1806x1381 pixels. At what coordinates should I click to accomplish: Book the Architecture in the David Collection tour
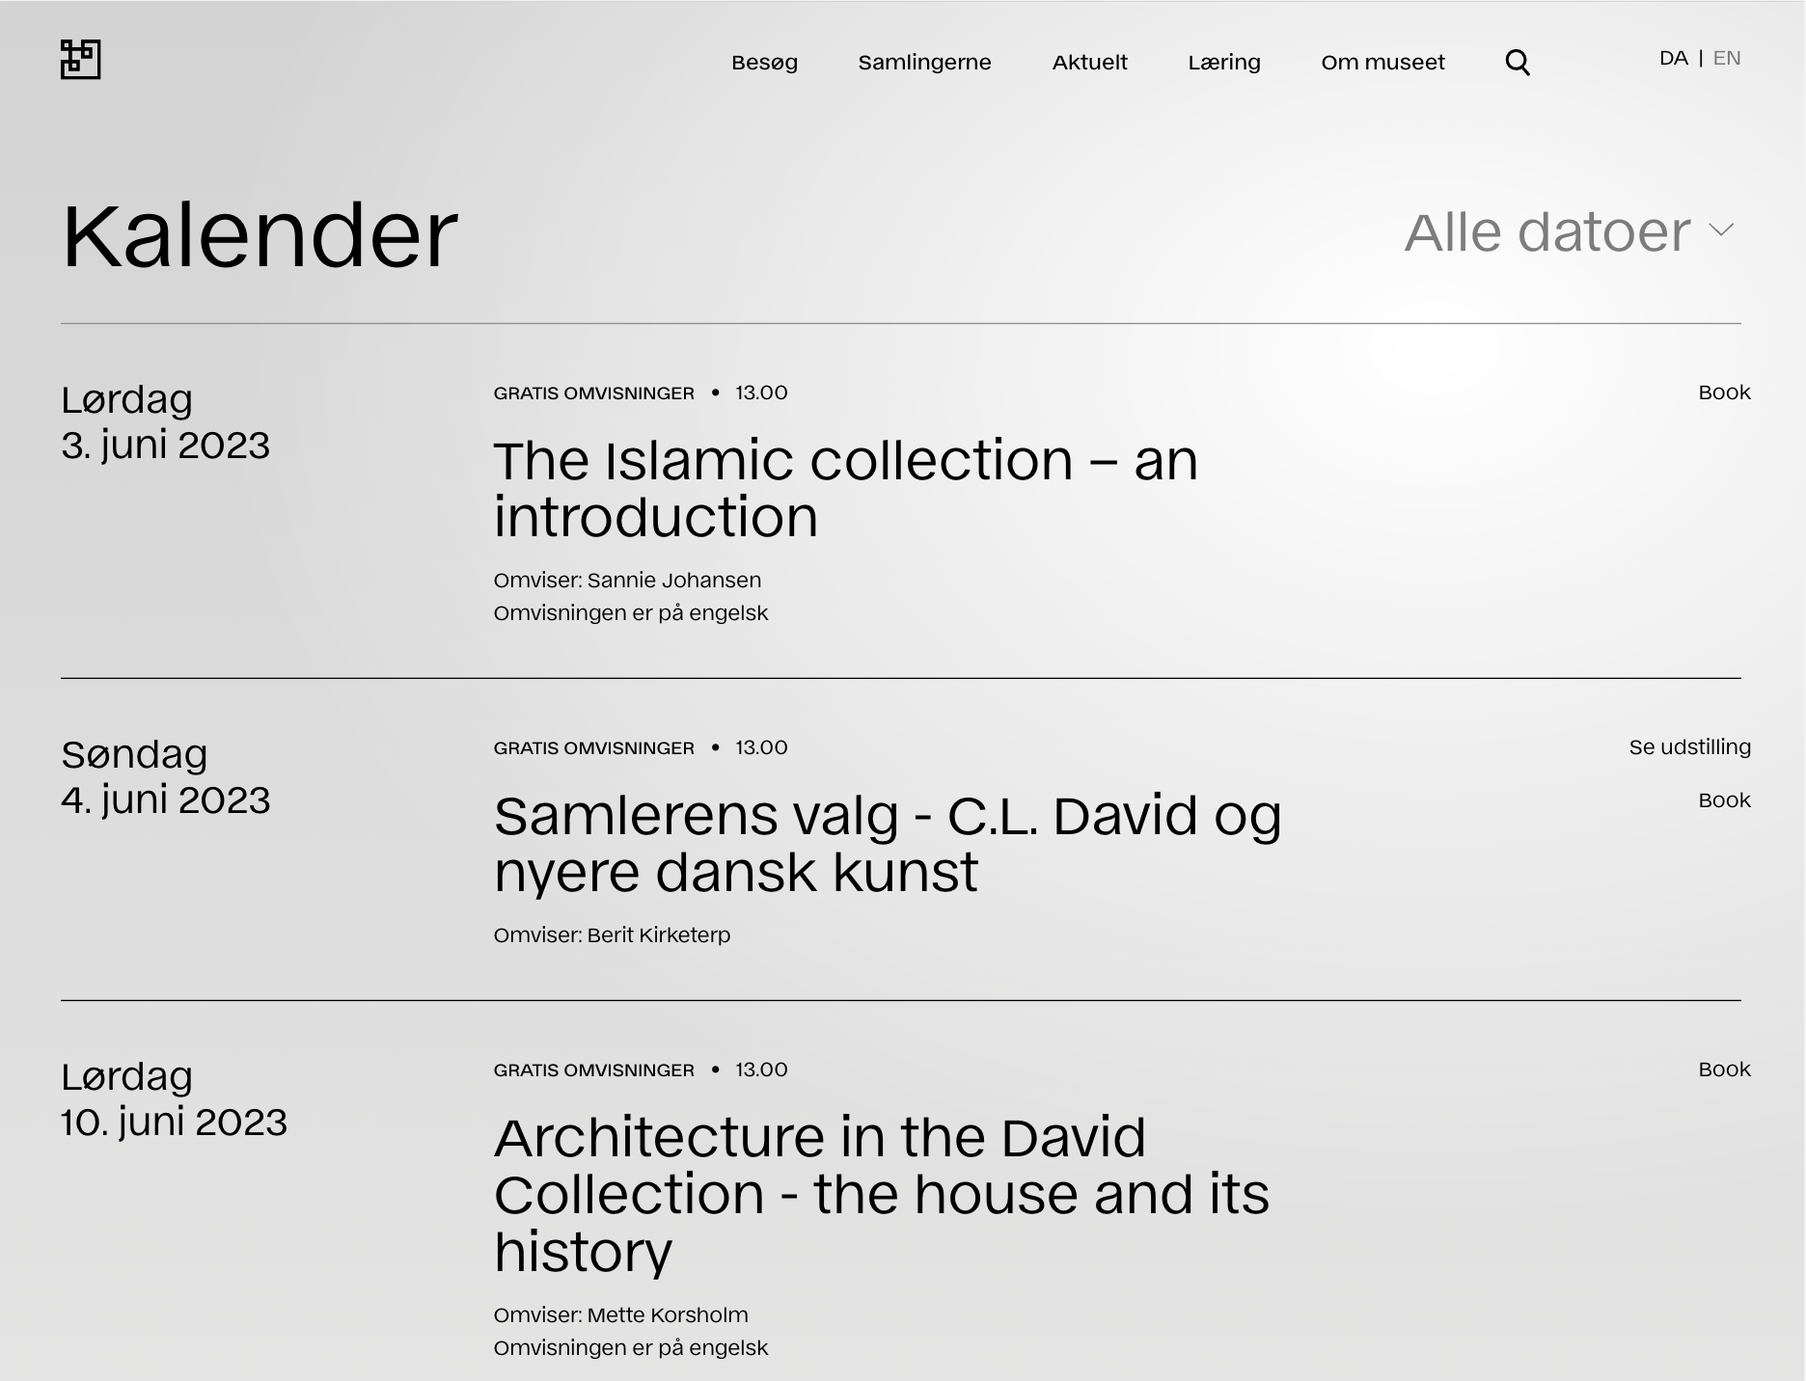tap(1723, 1070)
